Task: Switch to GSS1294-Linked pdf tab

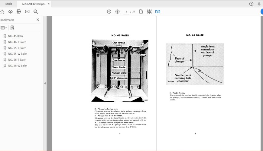Action: tap(34, 4)
